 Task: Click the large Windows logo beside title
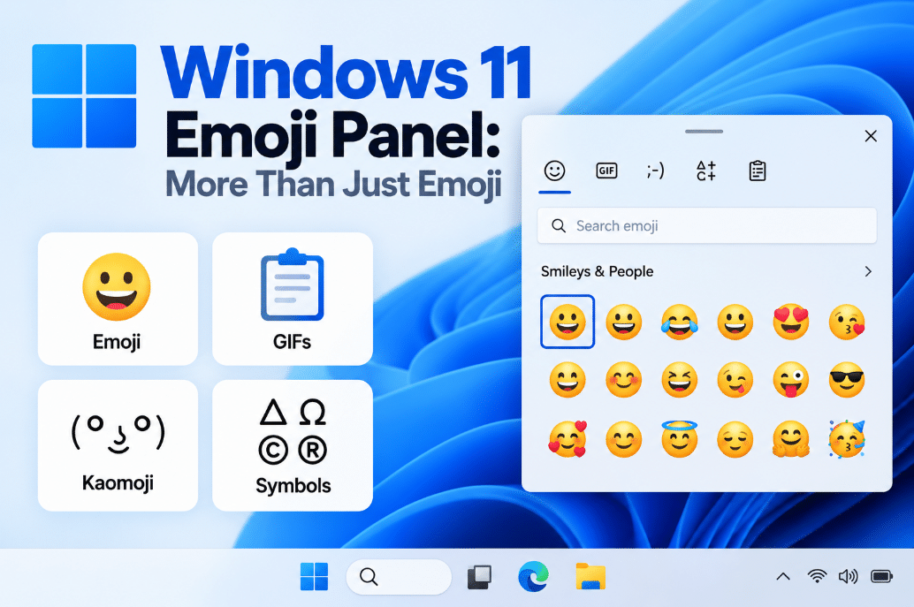(x=84, y=96)
